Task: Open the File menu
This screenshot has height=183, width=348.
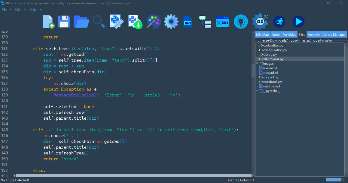Action: [4, 10]
